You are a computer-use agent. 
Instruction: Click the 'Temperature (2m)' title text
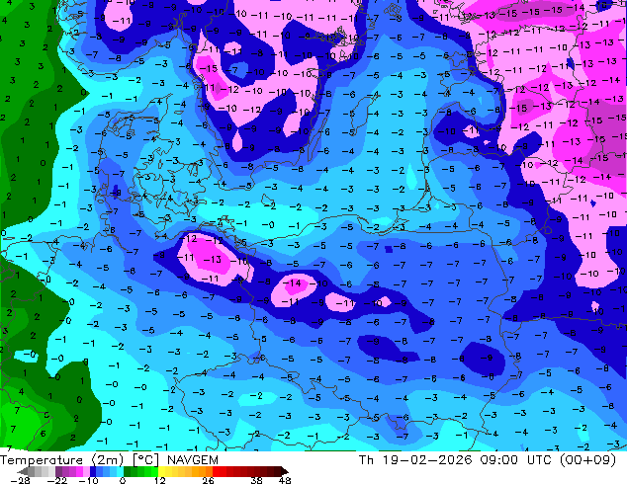62,460
